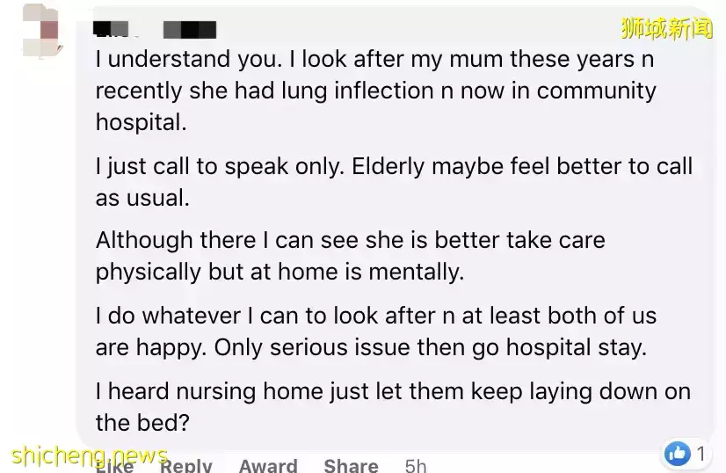Click the words 'the bed?' at comment end
This screenshot has width=726, height=473.
click(x=142, y=422)
